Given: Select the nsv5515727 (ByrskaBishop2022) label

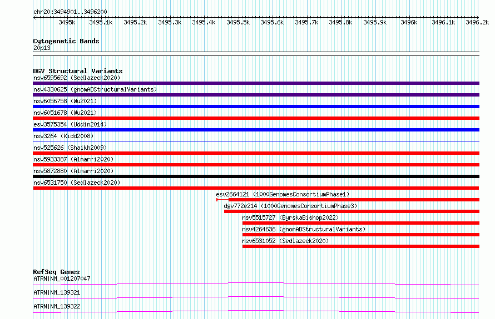Looking at the screenshot, I should click(x=290, y=217).
